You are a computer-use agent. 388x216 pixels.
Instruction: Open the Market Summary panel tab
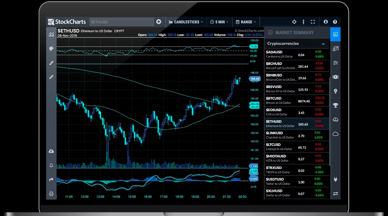(x=335, y=34)
